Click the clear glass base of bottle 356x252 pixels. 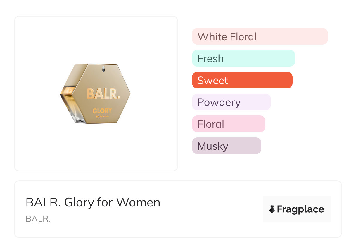click(x=78, y=118)
